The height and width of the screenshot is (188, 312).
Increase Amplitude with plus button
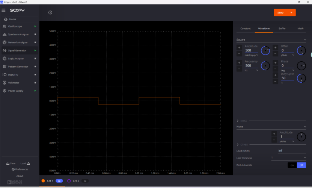click(x=239, y=47)
